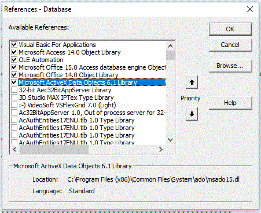The height and width of the screenshot is (213, 261).
Task: Click the horizontal scrollbar thumb
Action: click(54, 149)
